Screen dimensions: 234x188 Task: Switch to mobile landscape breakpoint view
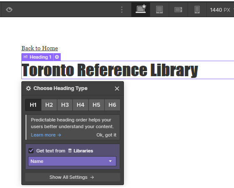[x=178, y=10]
